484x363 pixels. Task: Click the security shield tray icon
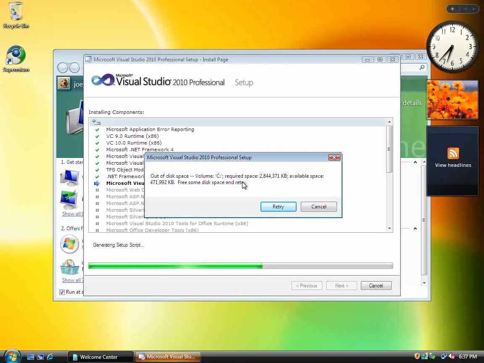417,356
